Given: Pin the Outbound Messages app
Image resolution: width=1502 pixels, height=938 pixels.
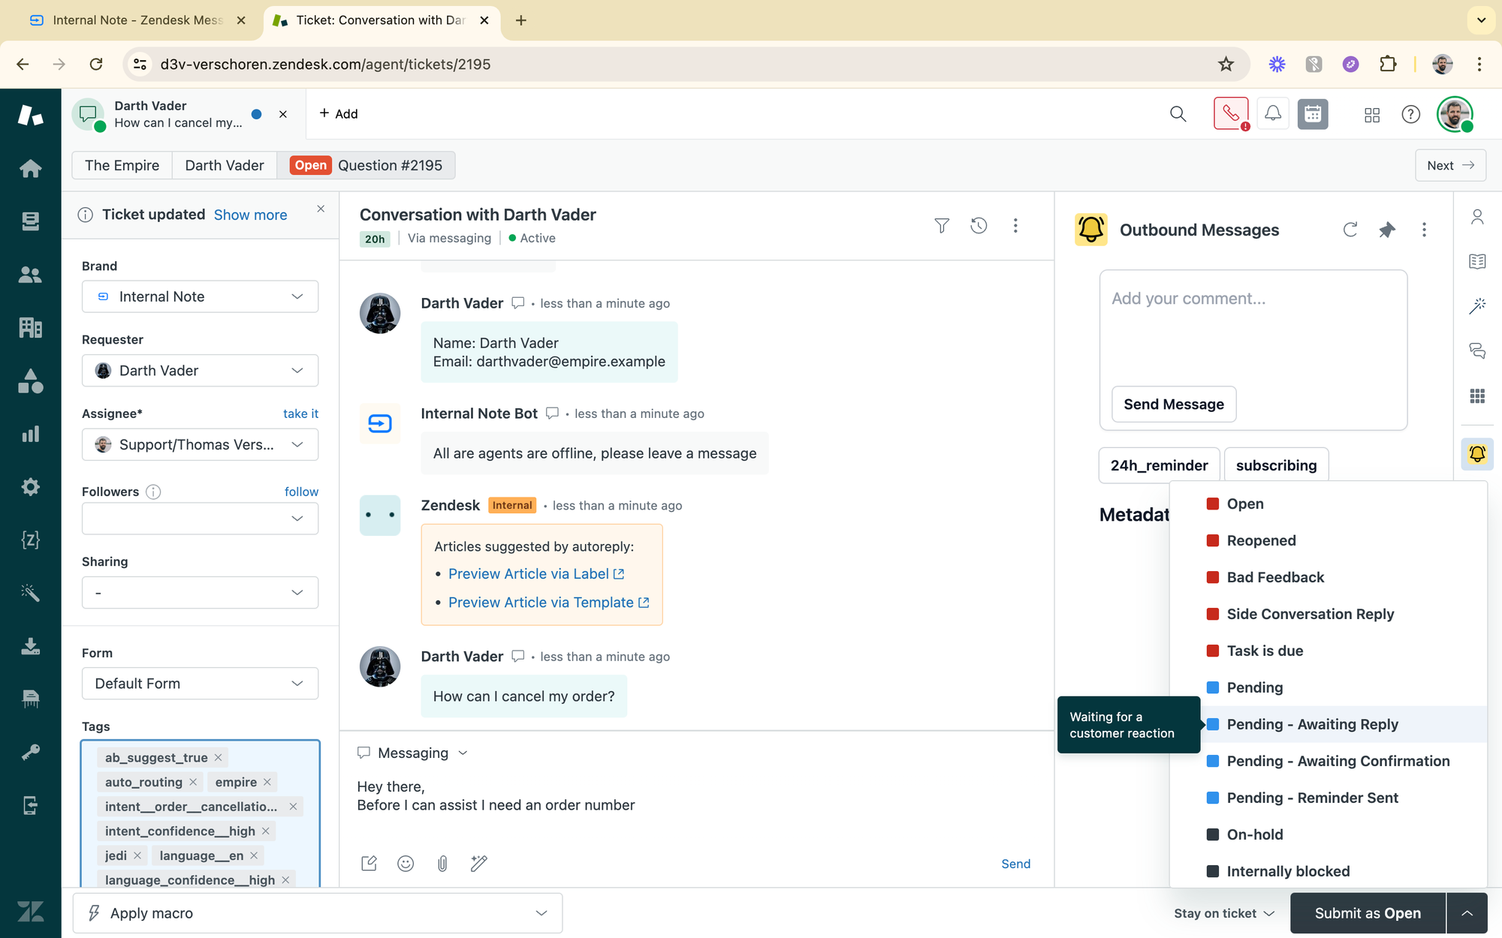Looking at the screenshot, I should pos(1386,230).
